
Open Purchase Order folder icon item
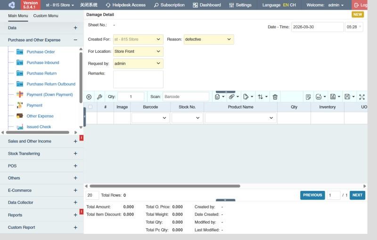[20, 52]
